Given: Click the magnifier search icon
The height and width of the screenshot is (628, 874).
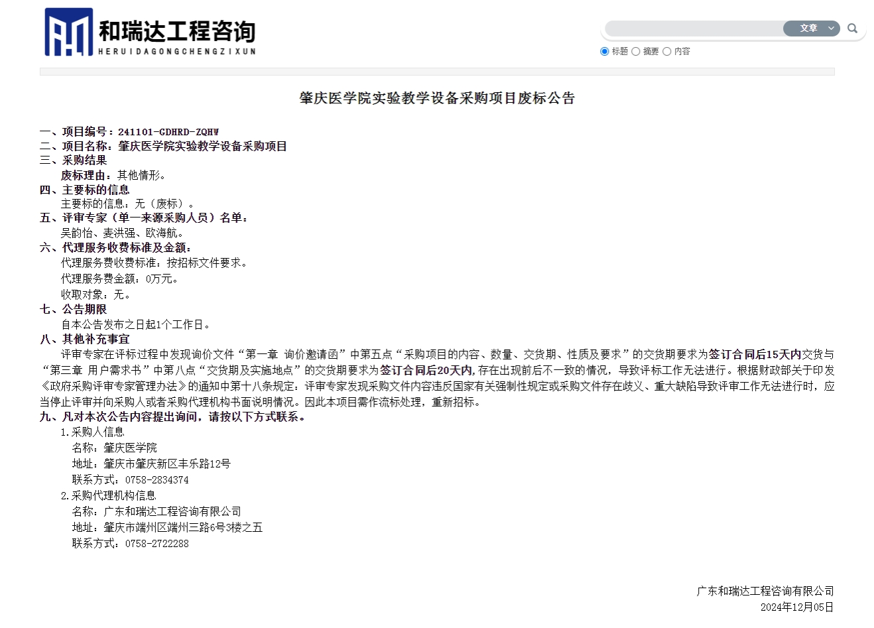Looking at the screenshot, I should click(x=852, y=29).
